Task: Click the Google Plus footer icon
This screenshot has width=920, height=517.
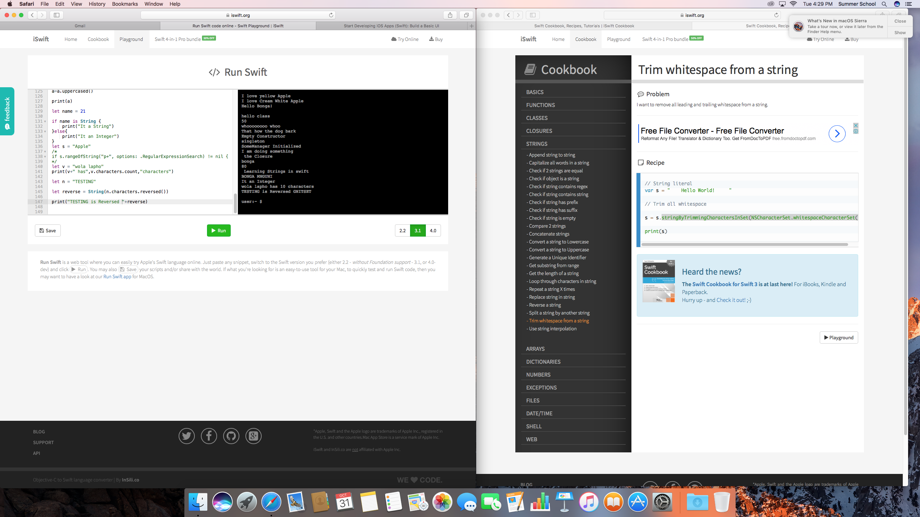Action: [253, 436]
